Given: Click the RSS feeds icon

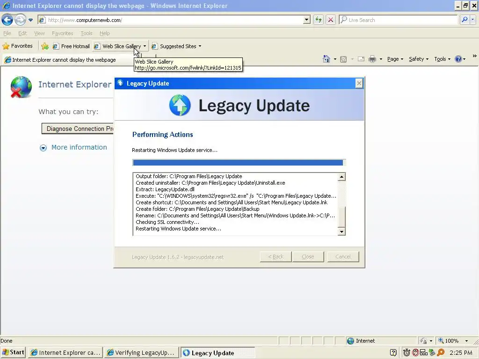Looking at the screenshot, I should 343,59.
